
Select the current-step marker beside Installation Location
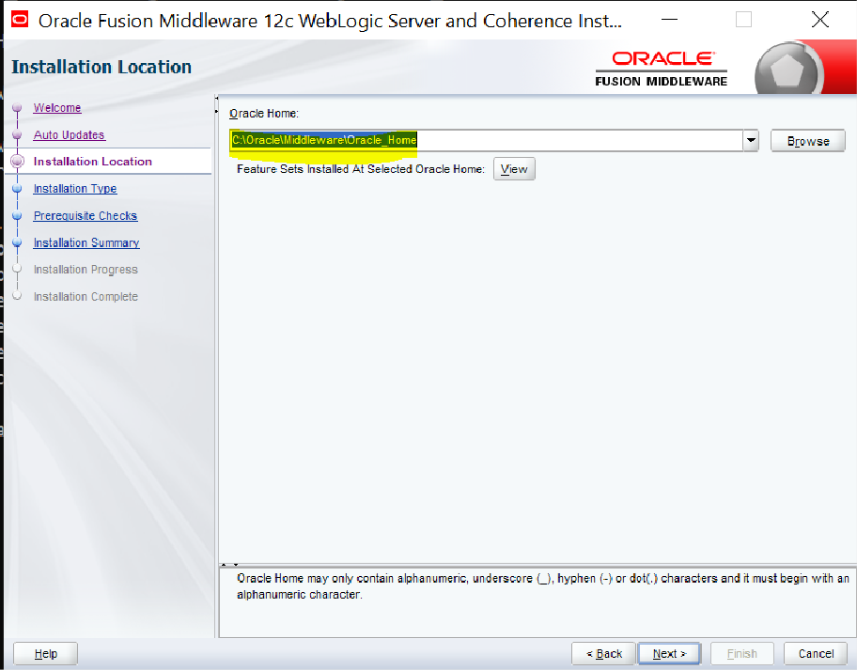17,162
